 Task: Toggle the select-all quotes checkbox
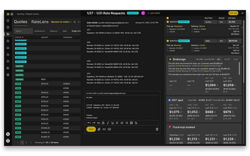pyautogui.click(x=167, y=18)
